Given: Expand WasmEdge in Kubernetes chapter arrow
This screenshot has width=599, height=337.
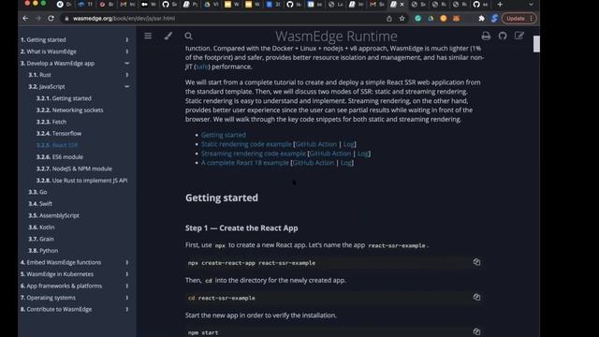Looking at the screenshot, I should pos(127,274).
